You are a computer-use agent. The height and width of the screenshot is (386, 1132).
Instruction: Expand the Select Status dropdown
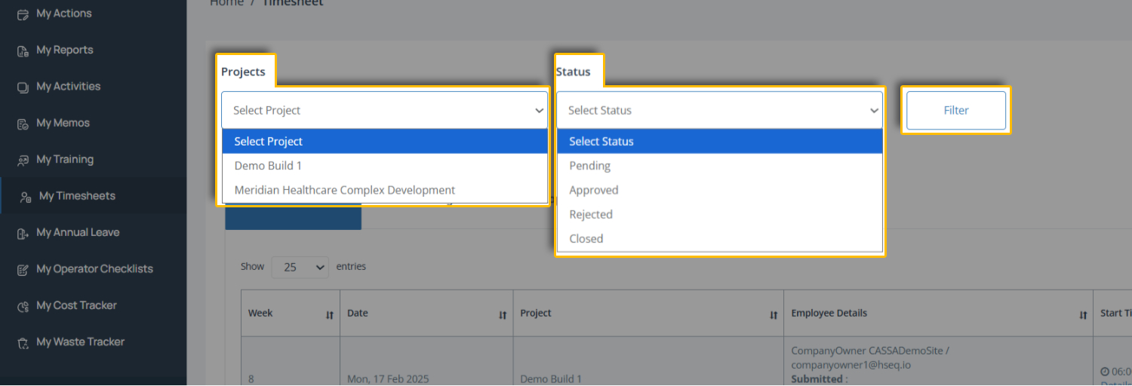pos(719,110)
